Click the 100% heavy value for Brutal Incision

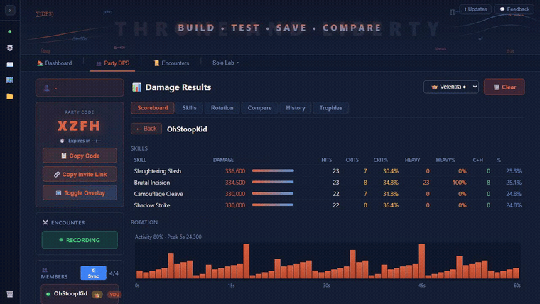pyautogui.click(x=460, y=183)
